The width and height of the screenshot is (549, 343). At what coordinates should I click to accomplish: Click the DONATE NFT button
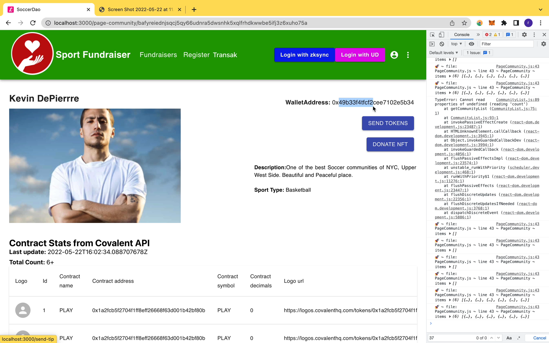[x=390, y=144]
